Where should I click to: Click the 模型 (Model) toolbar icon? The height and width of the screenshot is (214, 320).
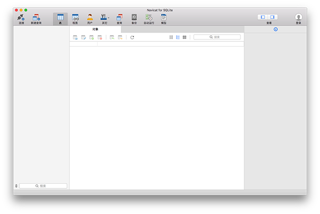point(164,19)
